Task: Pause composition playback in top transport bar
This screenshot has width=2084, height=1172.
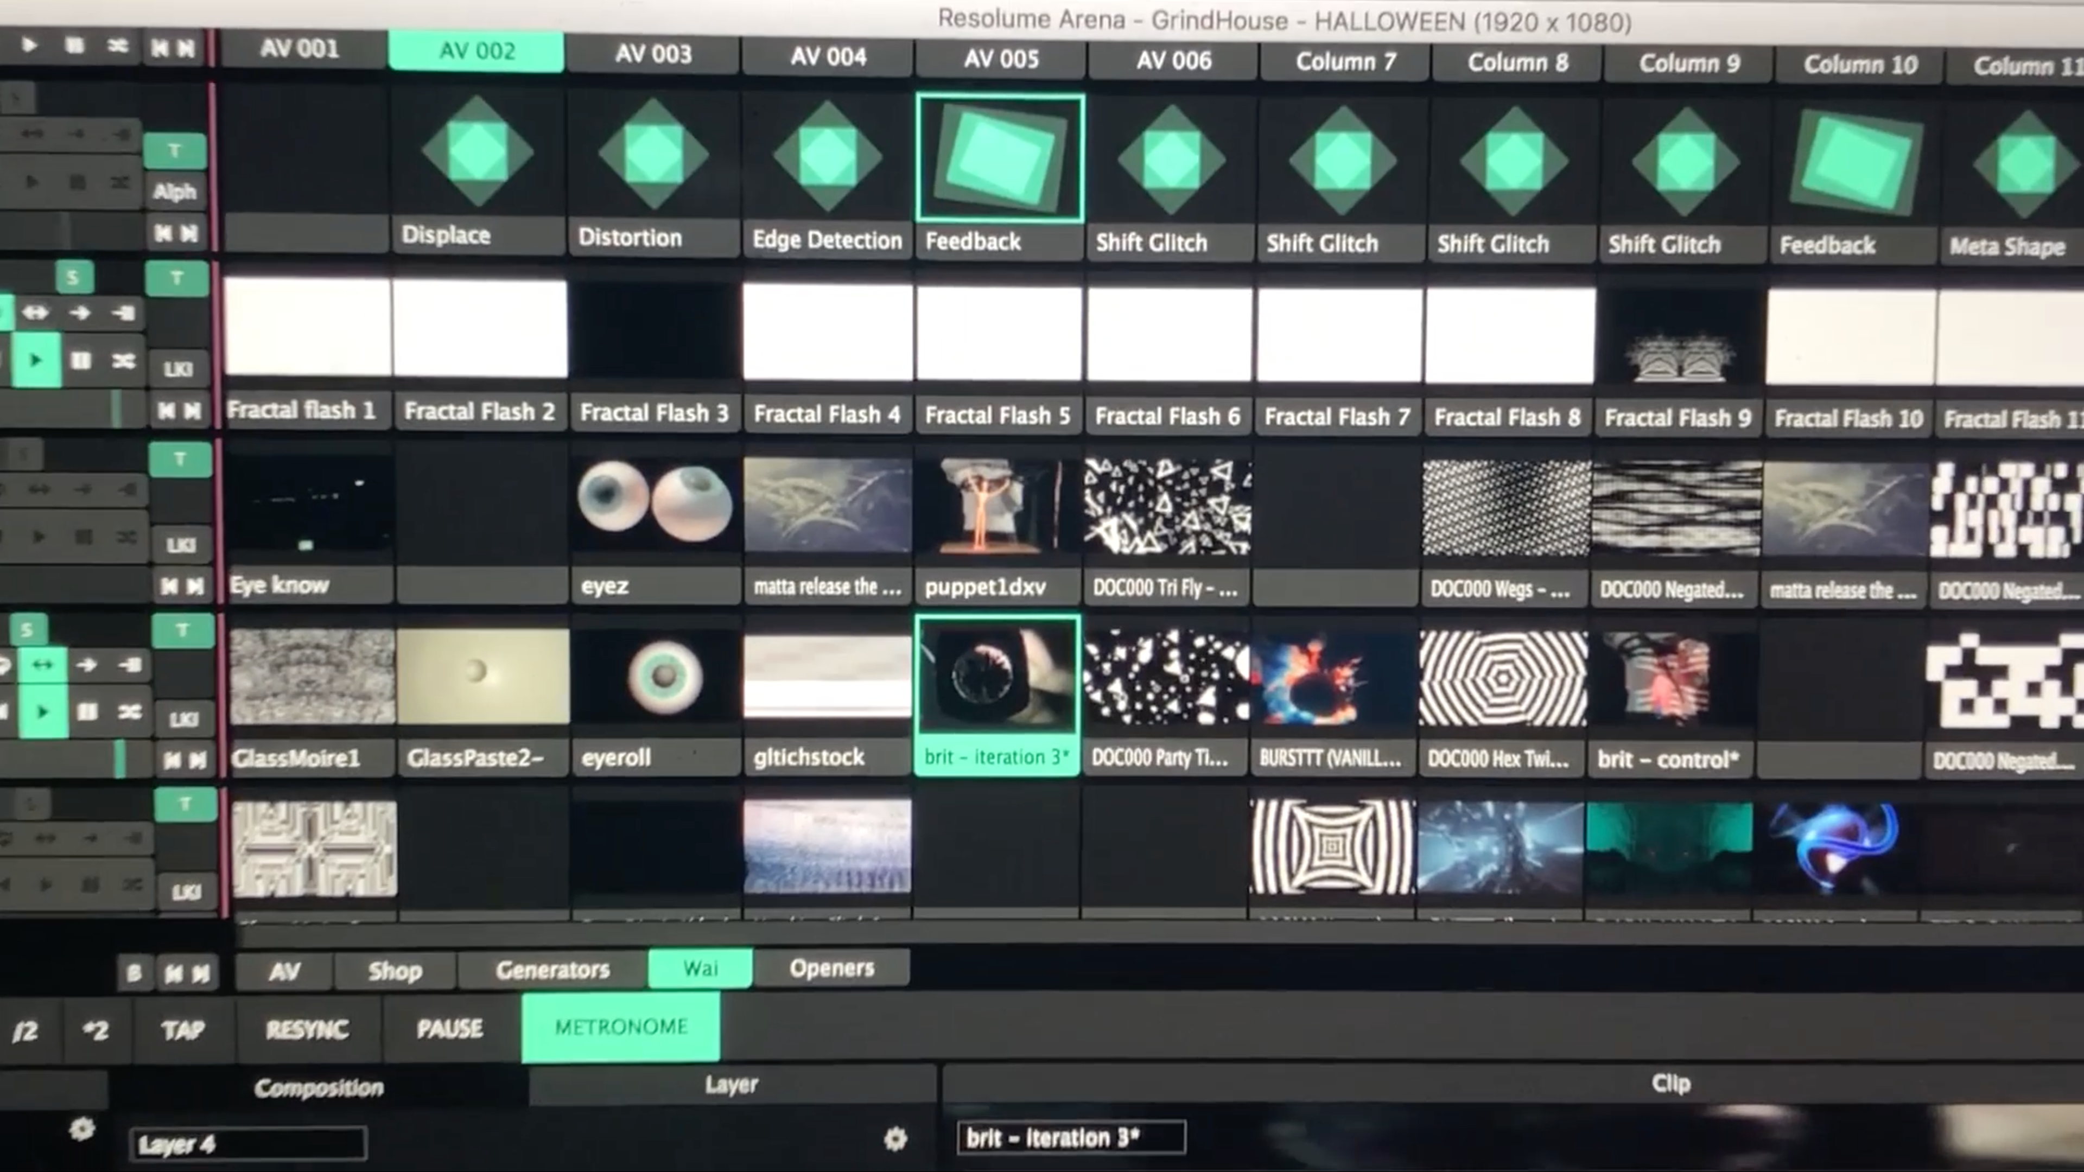Action: (x=74, y=45)
